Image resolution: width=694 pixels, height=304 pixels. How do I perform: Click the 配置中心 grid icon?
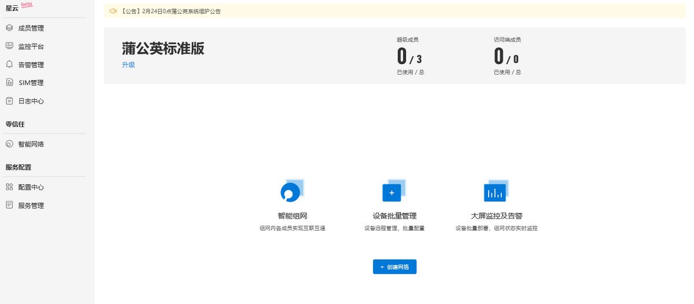[x=9, y=187]
